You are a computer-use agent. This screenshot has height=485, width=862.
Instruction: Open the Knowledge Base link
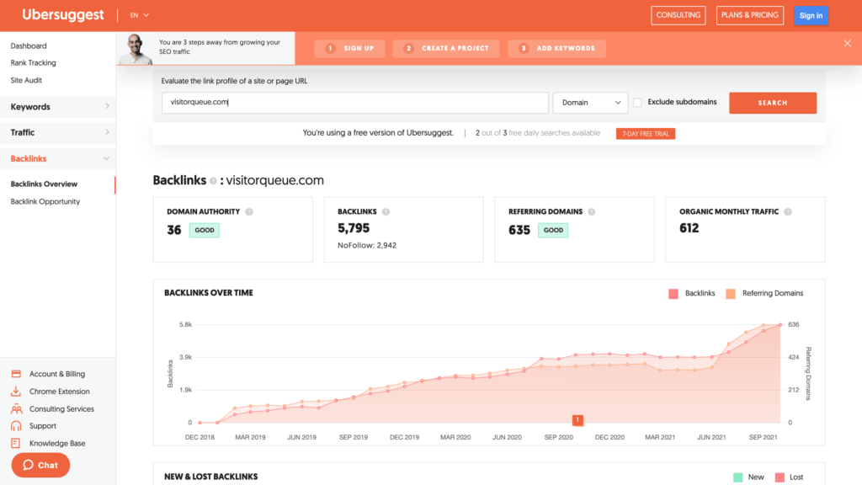[x=57, y=444]
